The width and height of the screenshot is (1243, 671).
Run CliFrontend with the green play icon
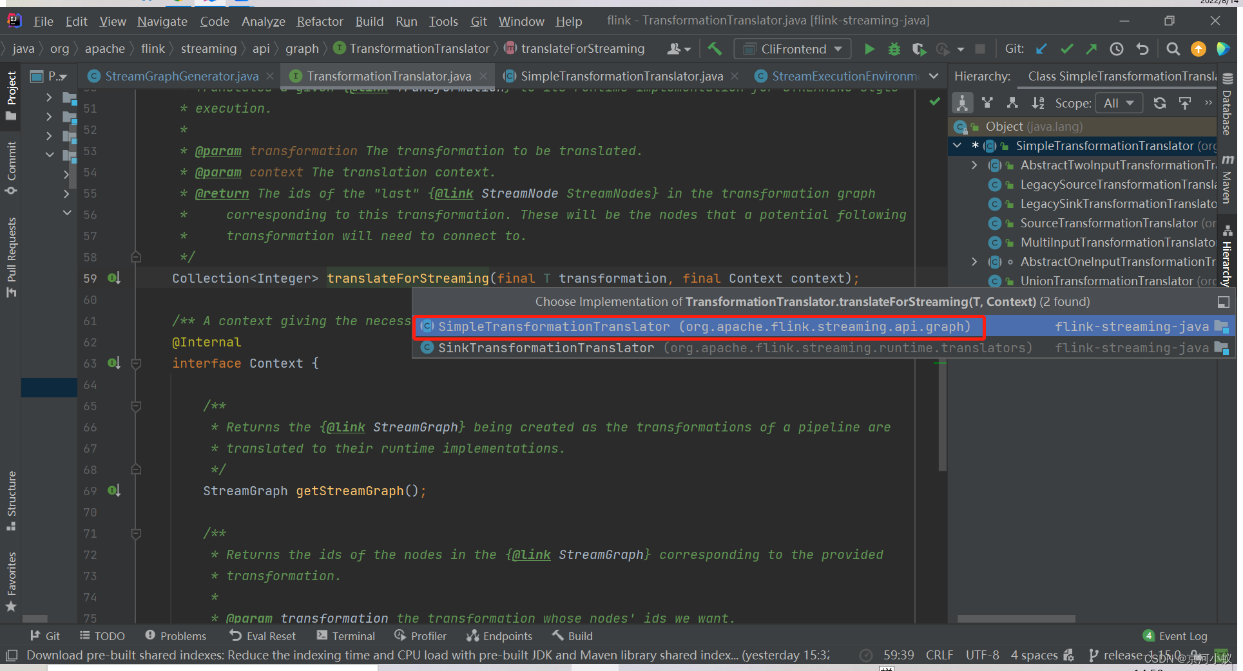[x=869, y=49]
